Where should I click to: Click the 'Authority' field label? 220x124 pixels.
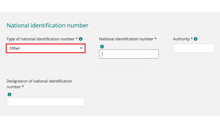click(x=181, y=39)
